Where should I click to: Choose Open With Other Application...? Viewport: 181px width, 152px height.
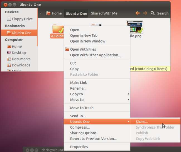coord(97,55)
